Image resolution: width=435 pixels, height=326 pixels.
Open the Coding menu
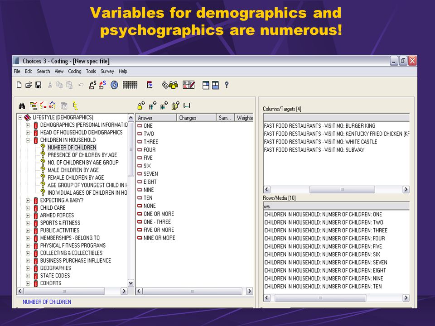coord(75,71)
